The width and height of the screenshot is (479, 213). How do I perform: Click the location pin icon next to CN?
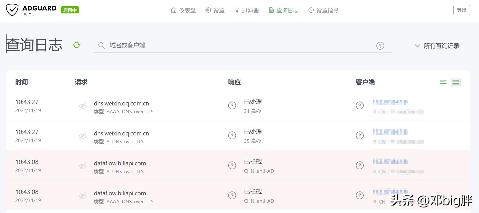[375, 202]
